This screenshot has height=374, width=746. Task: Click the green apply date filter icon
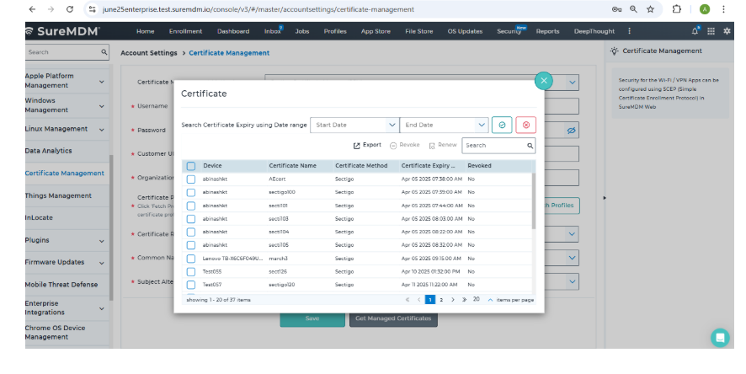tap(502, 125)
